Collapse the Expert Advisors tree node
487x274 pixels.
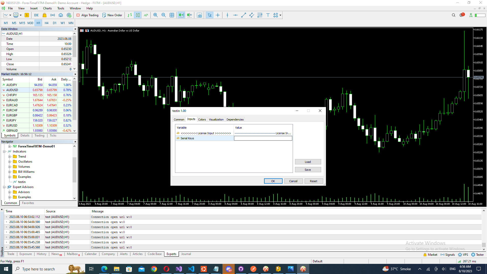(x=4, y=187)
